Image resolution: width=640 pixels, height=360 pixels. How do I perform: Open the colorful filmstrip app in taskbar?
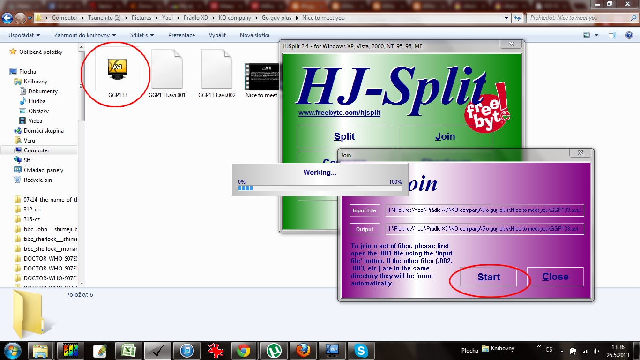tap(70, 350)
